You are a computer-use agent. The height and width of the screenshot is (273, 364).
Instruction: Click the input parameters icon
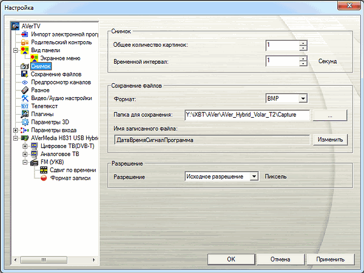(25, 130)
